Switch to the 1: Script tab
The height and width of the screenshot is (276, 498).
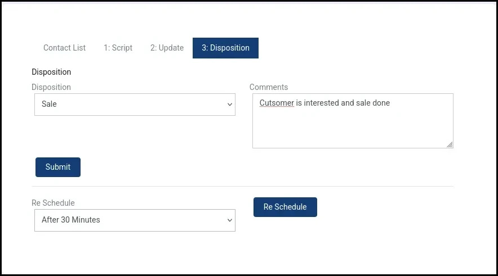tap(118, 48)
